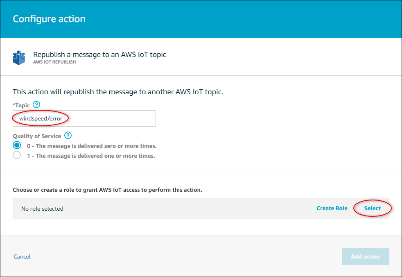Image resolution: width=402 pixels, height=277 pixels.
Task: Click the Topic input field
Action: point(84,118)
